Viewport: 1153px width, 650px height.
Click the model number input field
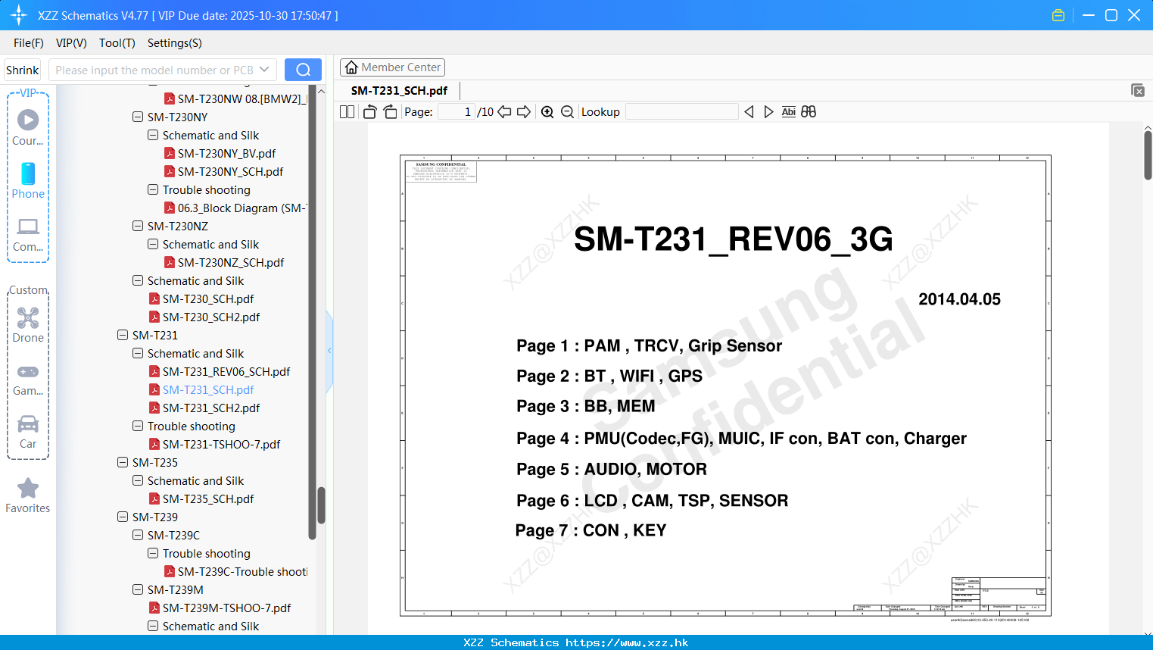pyautogui.click(x=154, y=70)
